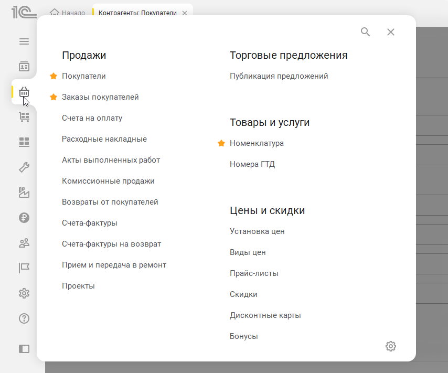Open the Work section wrench icon
The image size is (448, 373).
coord(24,167)
